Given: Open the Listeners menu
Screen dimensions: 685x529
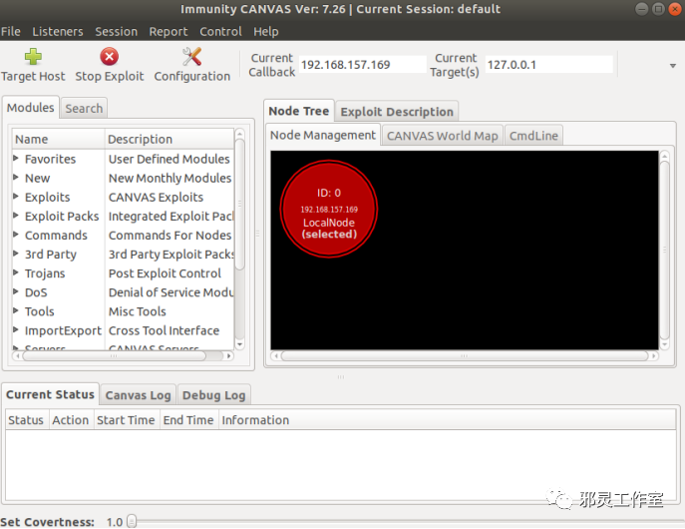Looking at the screenshot, I should click(x=58, y=32).
